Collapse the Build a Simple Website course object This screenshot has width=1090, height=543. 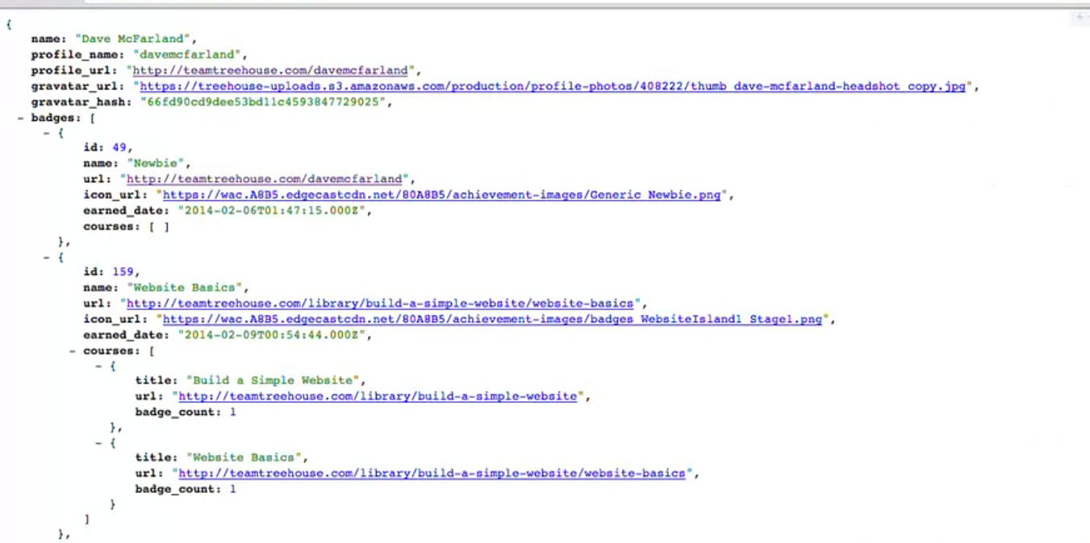(x=98, y=366)
